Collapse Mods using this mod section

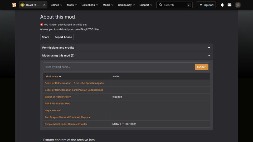pyautogui.click(x=126, y=55)
